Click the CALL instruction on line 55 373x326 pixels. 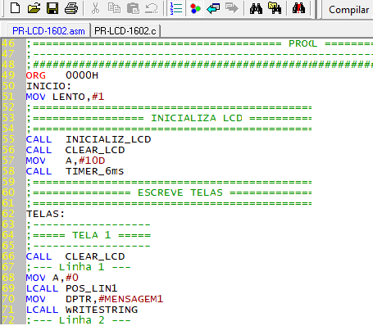click(x=39, y=139)
